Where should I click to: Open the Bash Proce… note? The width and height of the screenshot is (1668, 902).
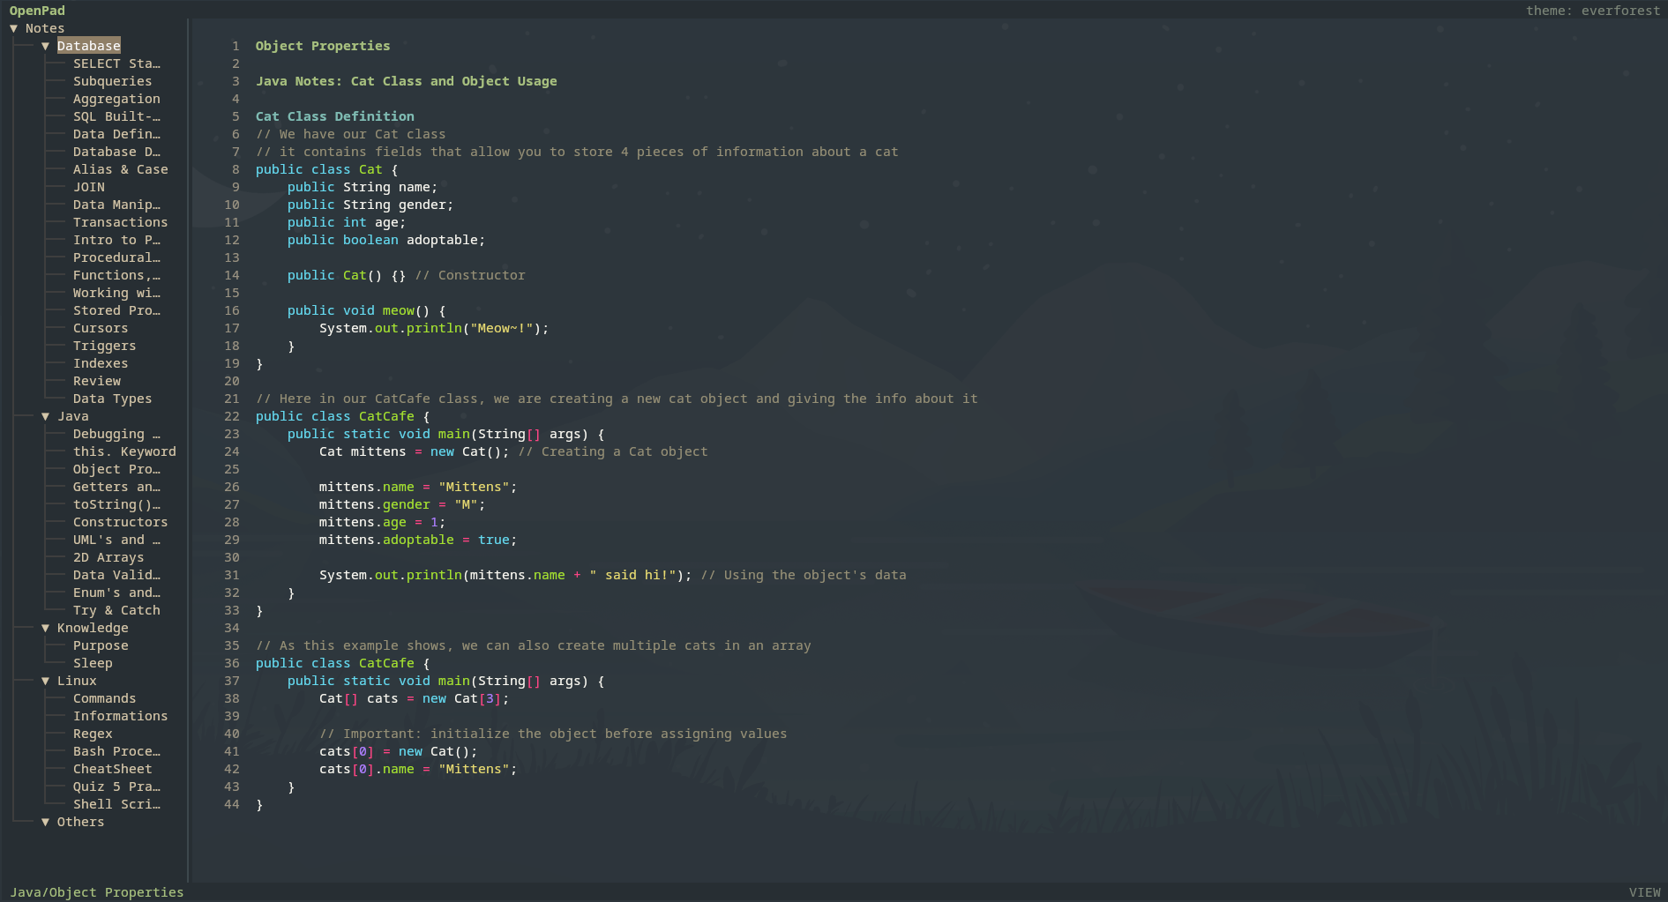(116, 751)
